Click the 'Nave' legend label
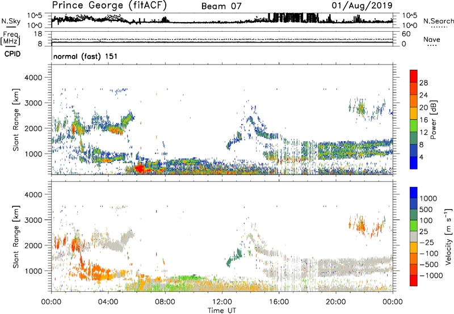The height and width of the screenshot is (314, 454). pos(432,40)
